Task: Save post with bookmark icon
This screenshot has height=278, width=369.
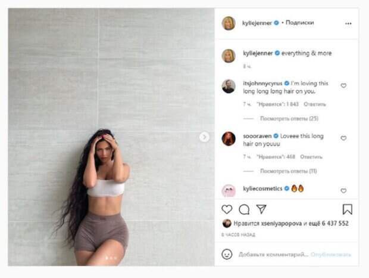Action: coord(348,209)
